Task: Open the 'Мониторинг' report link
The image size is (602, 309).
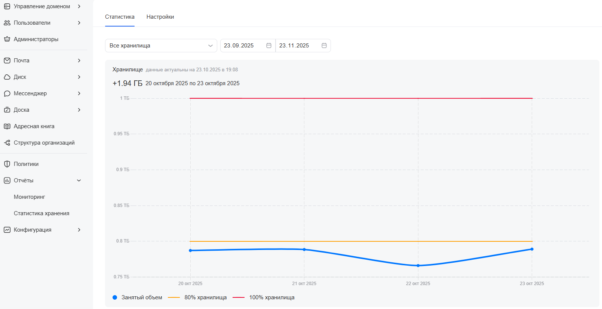Action: [30, 197]
